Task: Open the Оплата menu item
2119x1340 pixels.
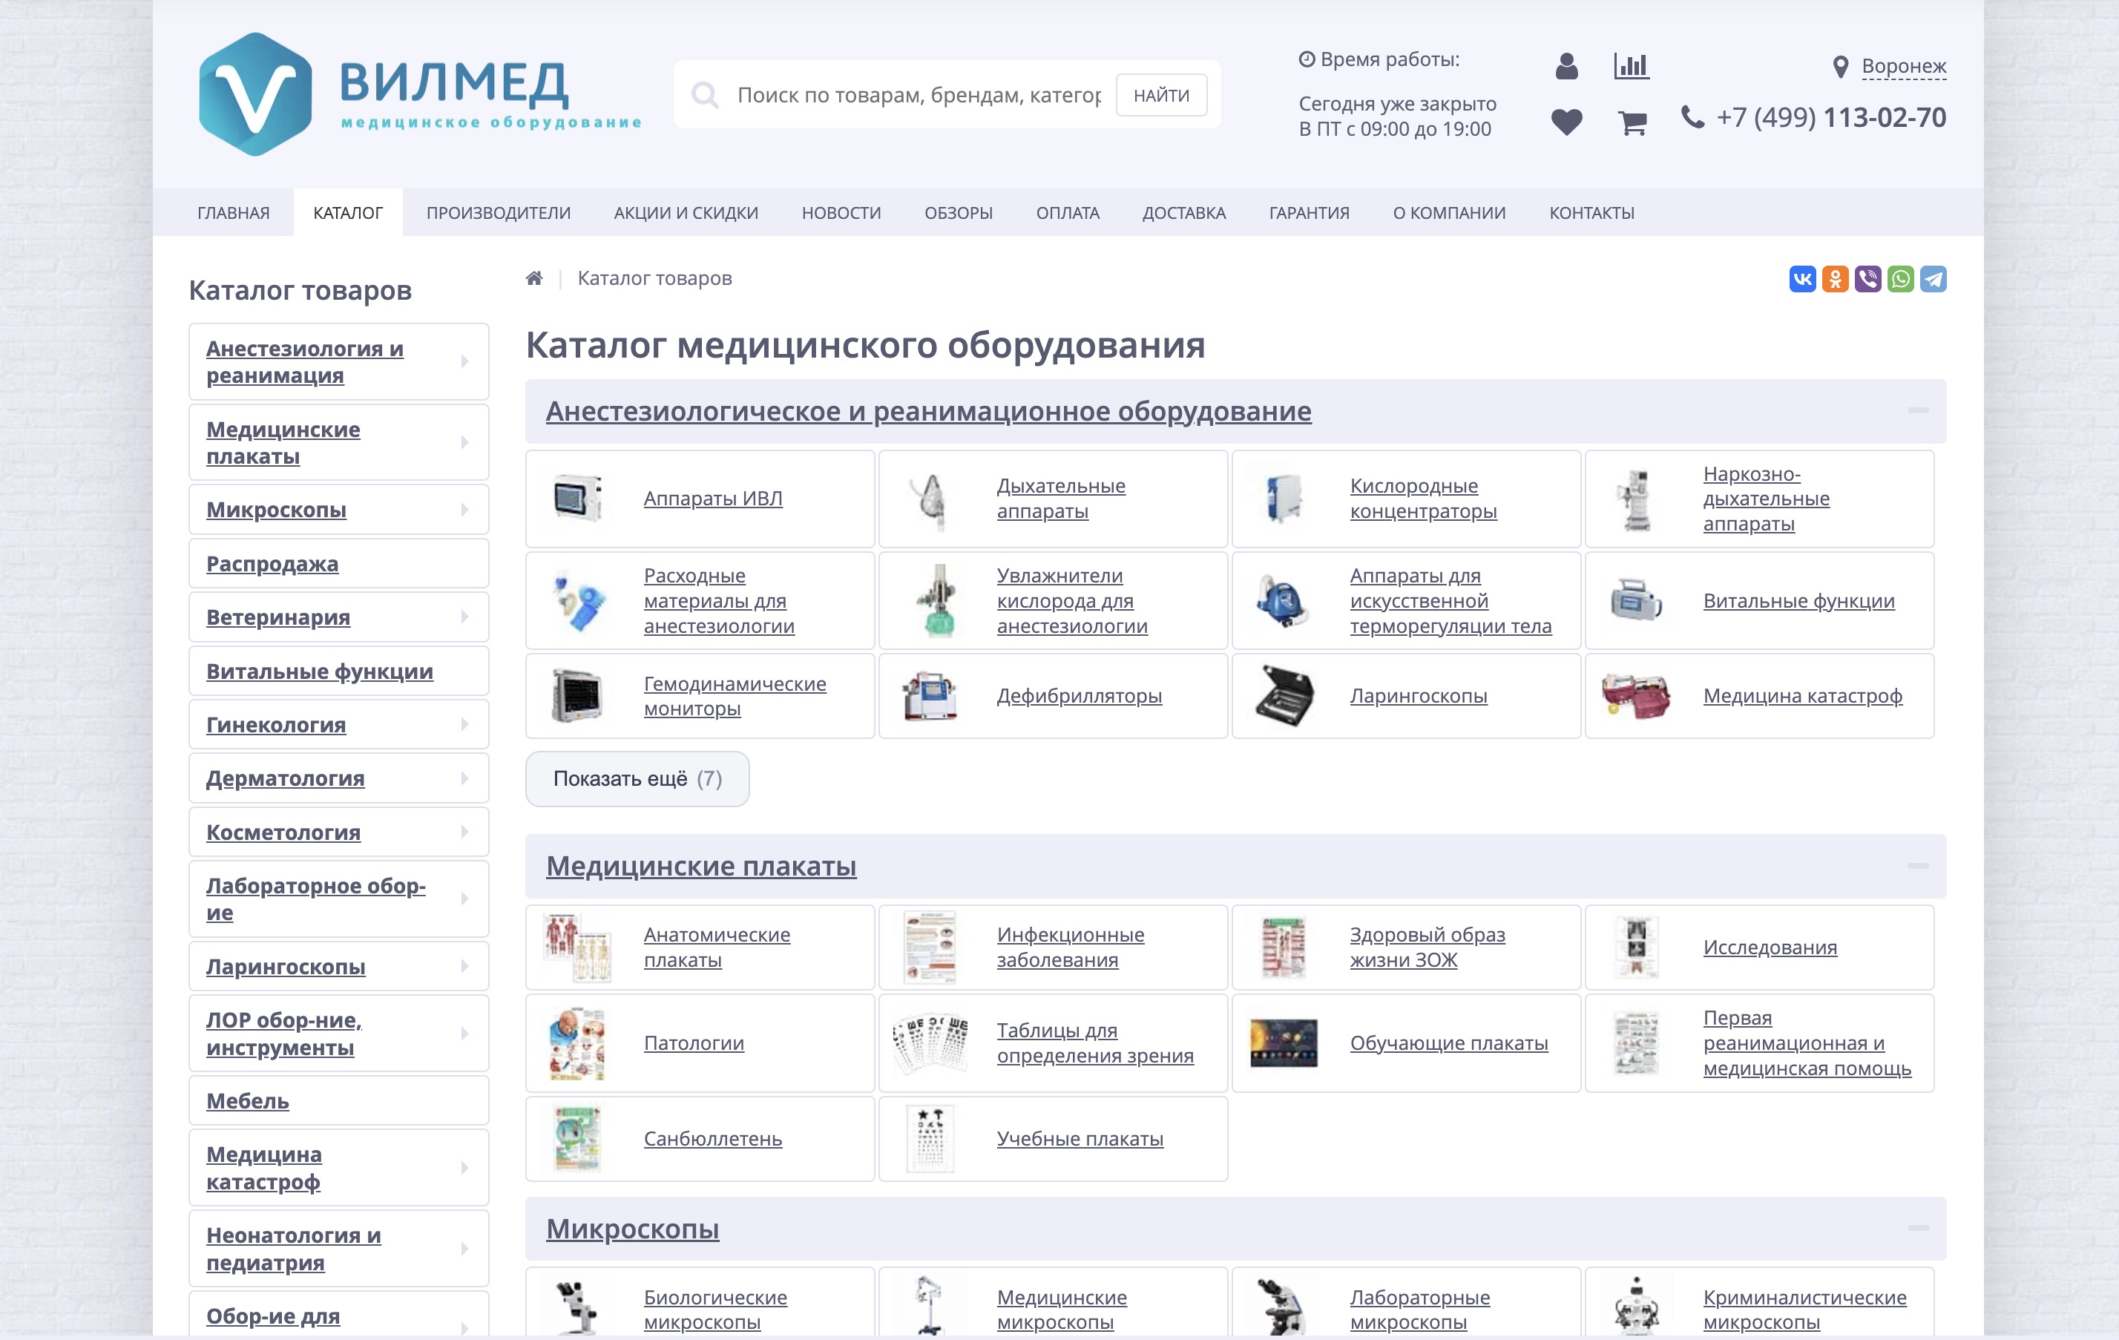Action: click(x=1068, y=213)
